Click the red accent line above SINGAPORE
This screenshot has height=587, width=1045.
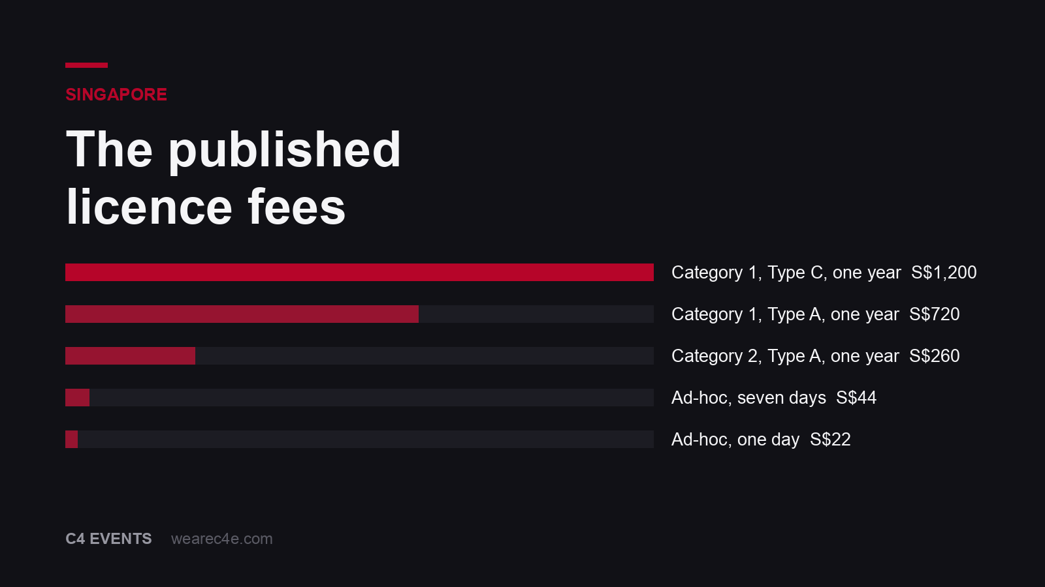[x=86, y=65]
